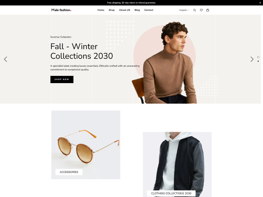The image size is (263, 197).
Task: Open the ACCESSORIES category label
Action: pos(69,172)
